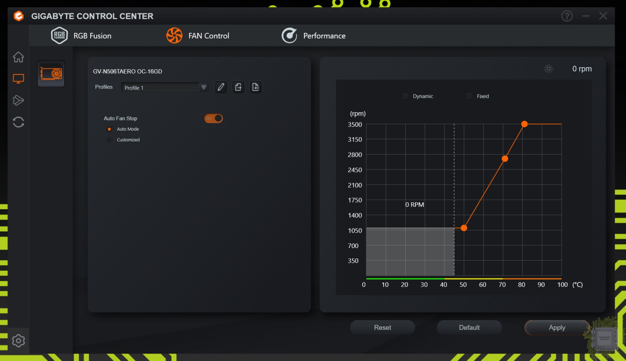Click the RGB Fusion badge icon
626x361 pixels.
tap(59, 35)
